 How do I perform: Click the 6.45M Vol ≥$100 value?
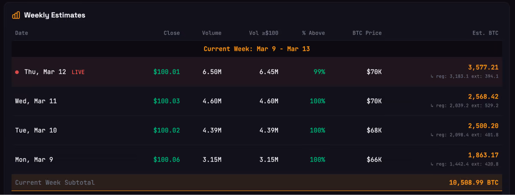[x=269, y=72]
